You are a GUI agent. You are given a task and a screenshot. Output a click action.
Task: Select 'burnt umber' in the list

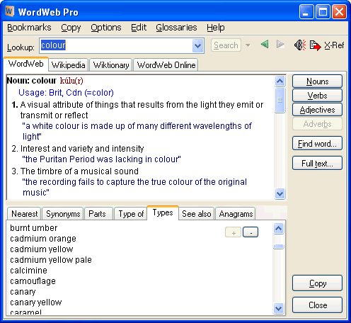(x=34, y=228)
